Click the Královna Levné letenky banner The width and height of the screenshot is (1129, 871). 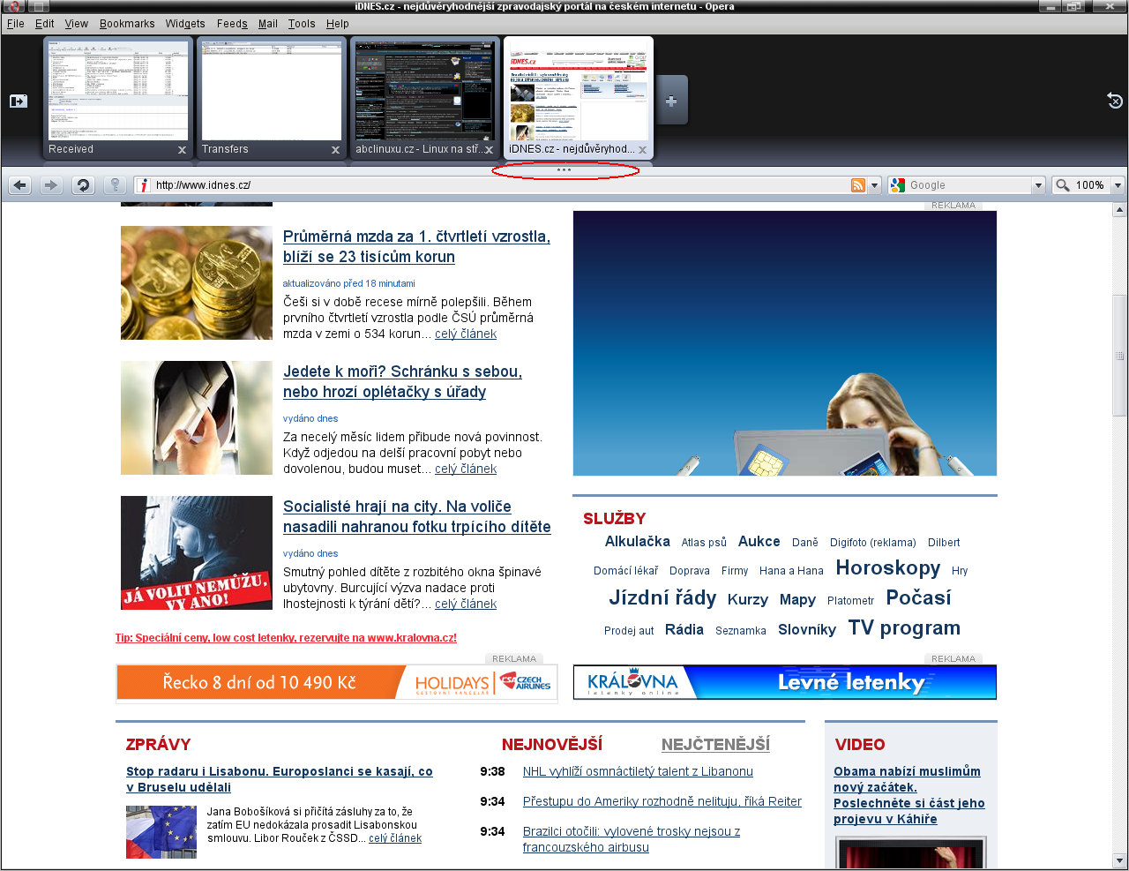pos(785,682)
